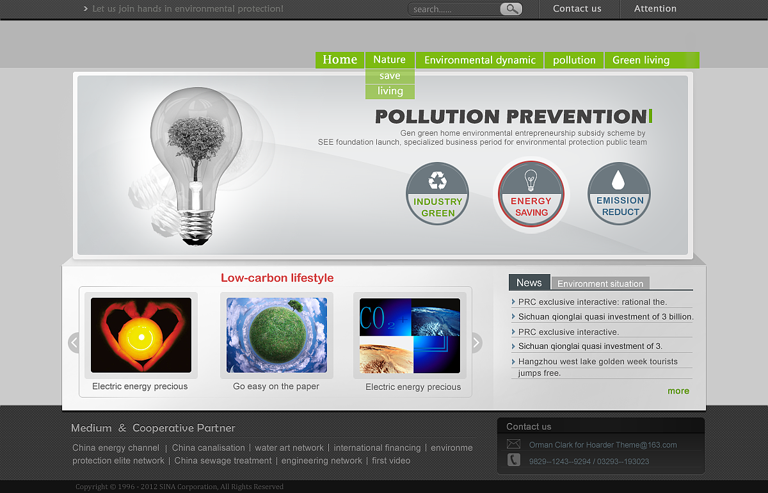Go to next carousel slide arrow
Viewport: 768px width, 493px height.
(477, 343)
